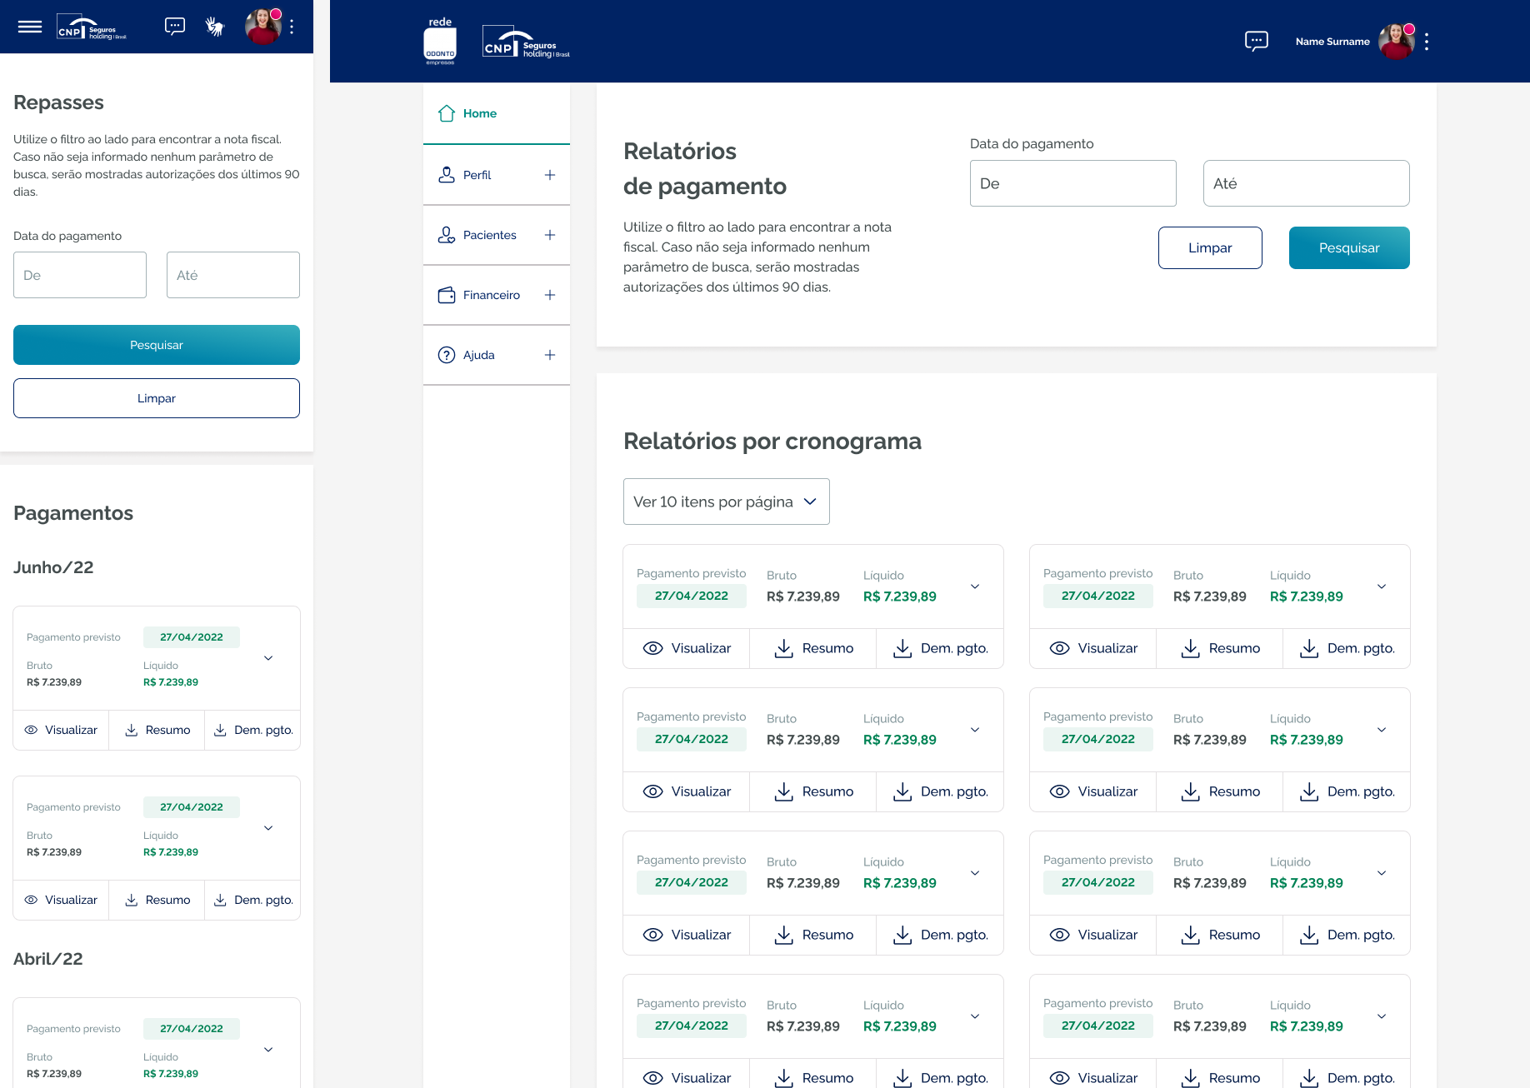Click the 'De' date field in desktop filter
Image resolution: width=1530 pixels, height=1088 pixels.
tap(1072, 183)
